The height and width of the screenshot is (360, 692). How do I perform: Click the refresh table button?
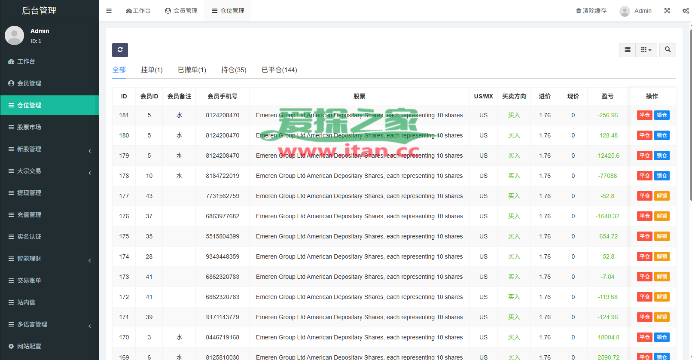(120, 50)
